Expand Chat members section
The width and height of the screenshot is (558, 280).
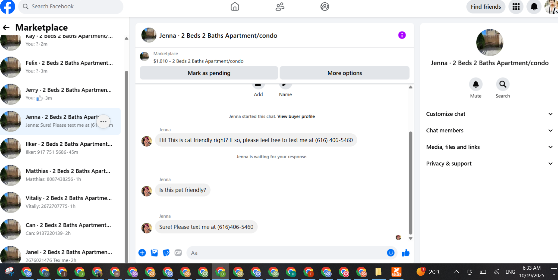click(x=489, y=131)
